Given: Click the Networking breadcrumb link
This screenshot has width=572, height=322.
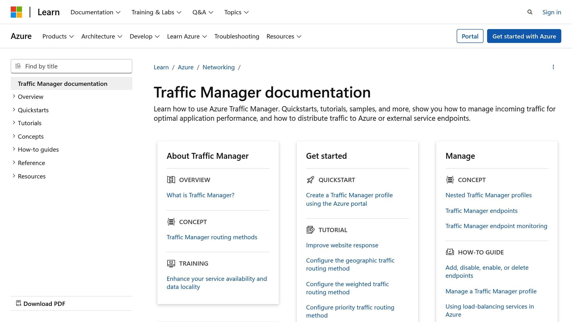Looking at the screenshot, I should click(x=218, y=67).
